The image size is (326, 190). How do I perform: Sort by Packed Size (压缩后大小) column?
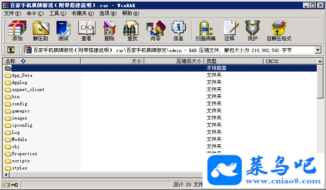174,61
